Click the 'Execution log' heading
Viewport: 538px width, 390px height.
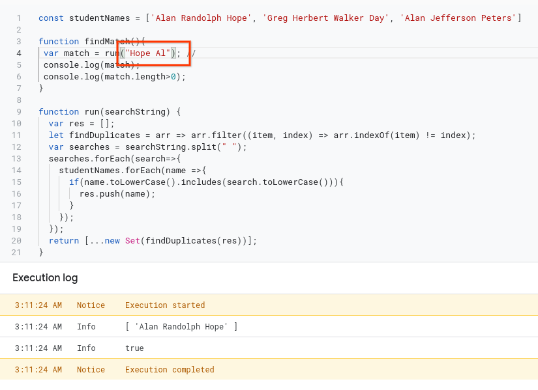point(45,278)
